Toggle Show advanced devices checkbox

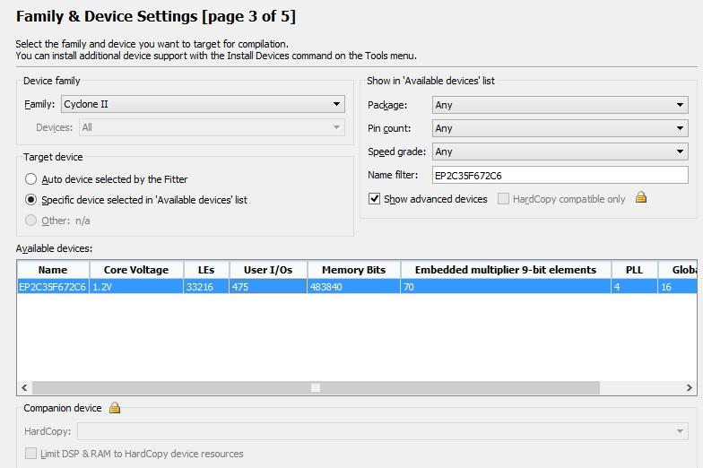[x=374, y=199]
